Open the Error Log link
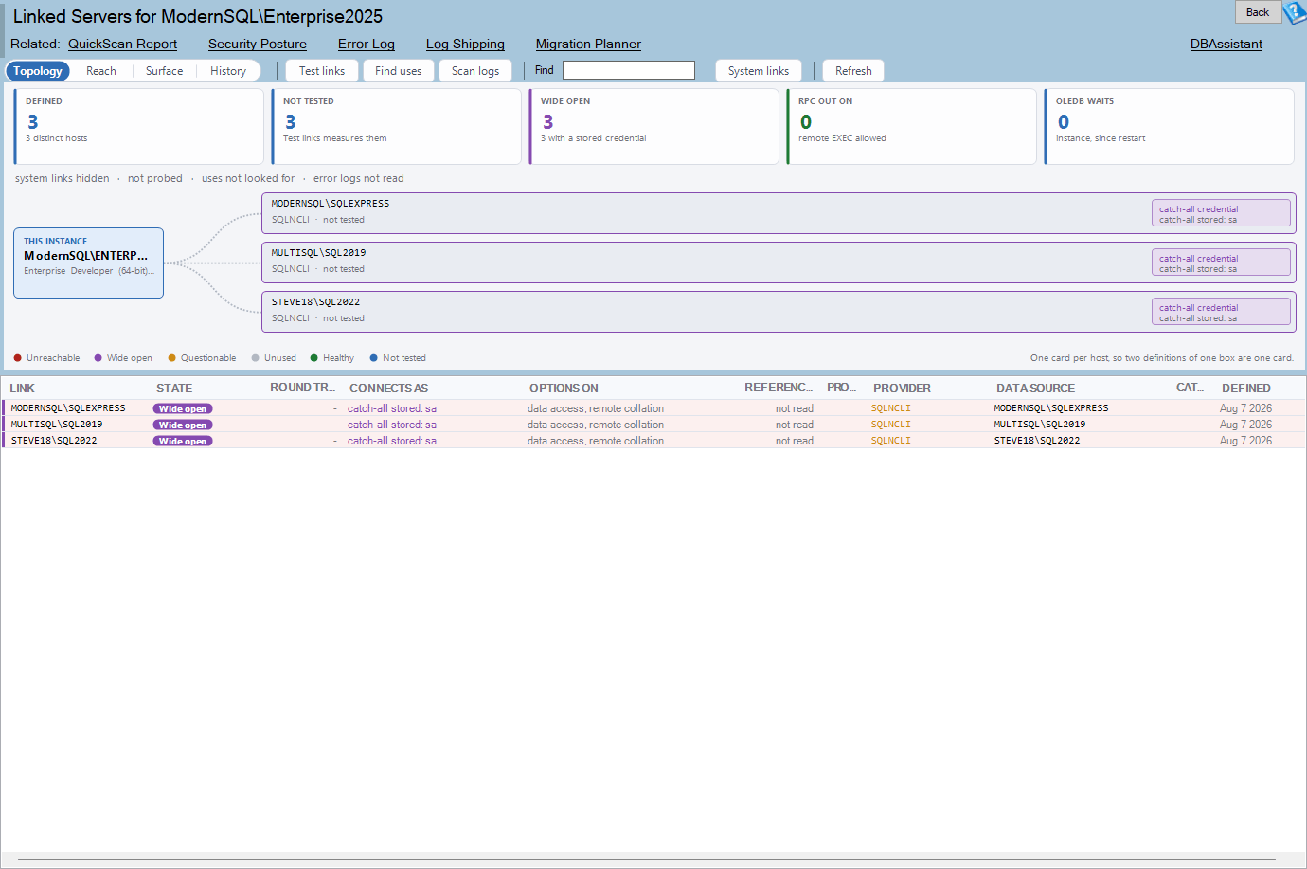The height and width of the screenshot is (869, 1307). pyautogui.click(x=367, y=44)
